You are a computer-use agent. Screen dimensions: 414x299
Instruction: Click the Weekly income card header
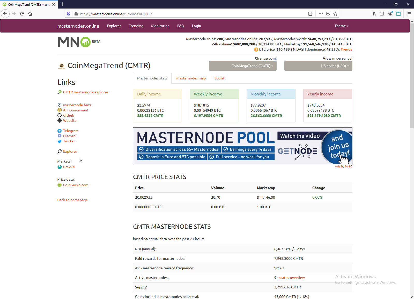(x=214, y=94)
